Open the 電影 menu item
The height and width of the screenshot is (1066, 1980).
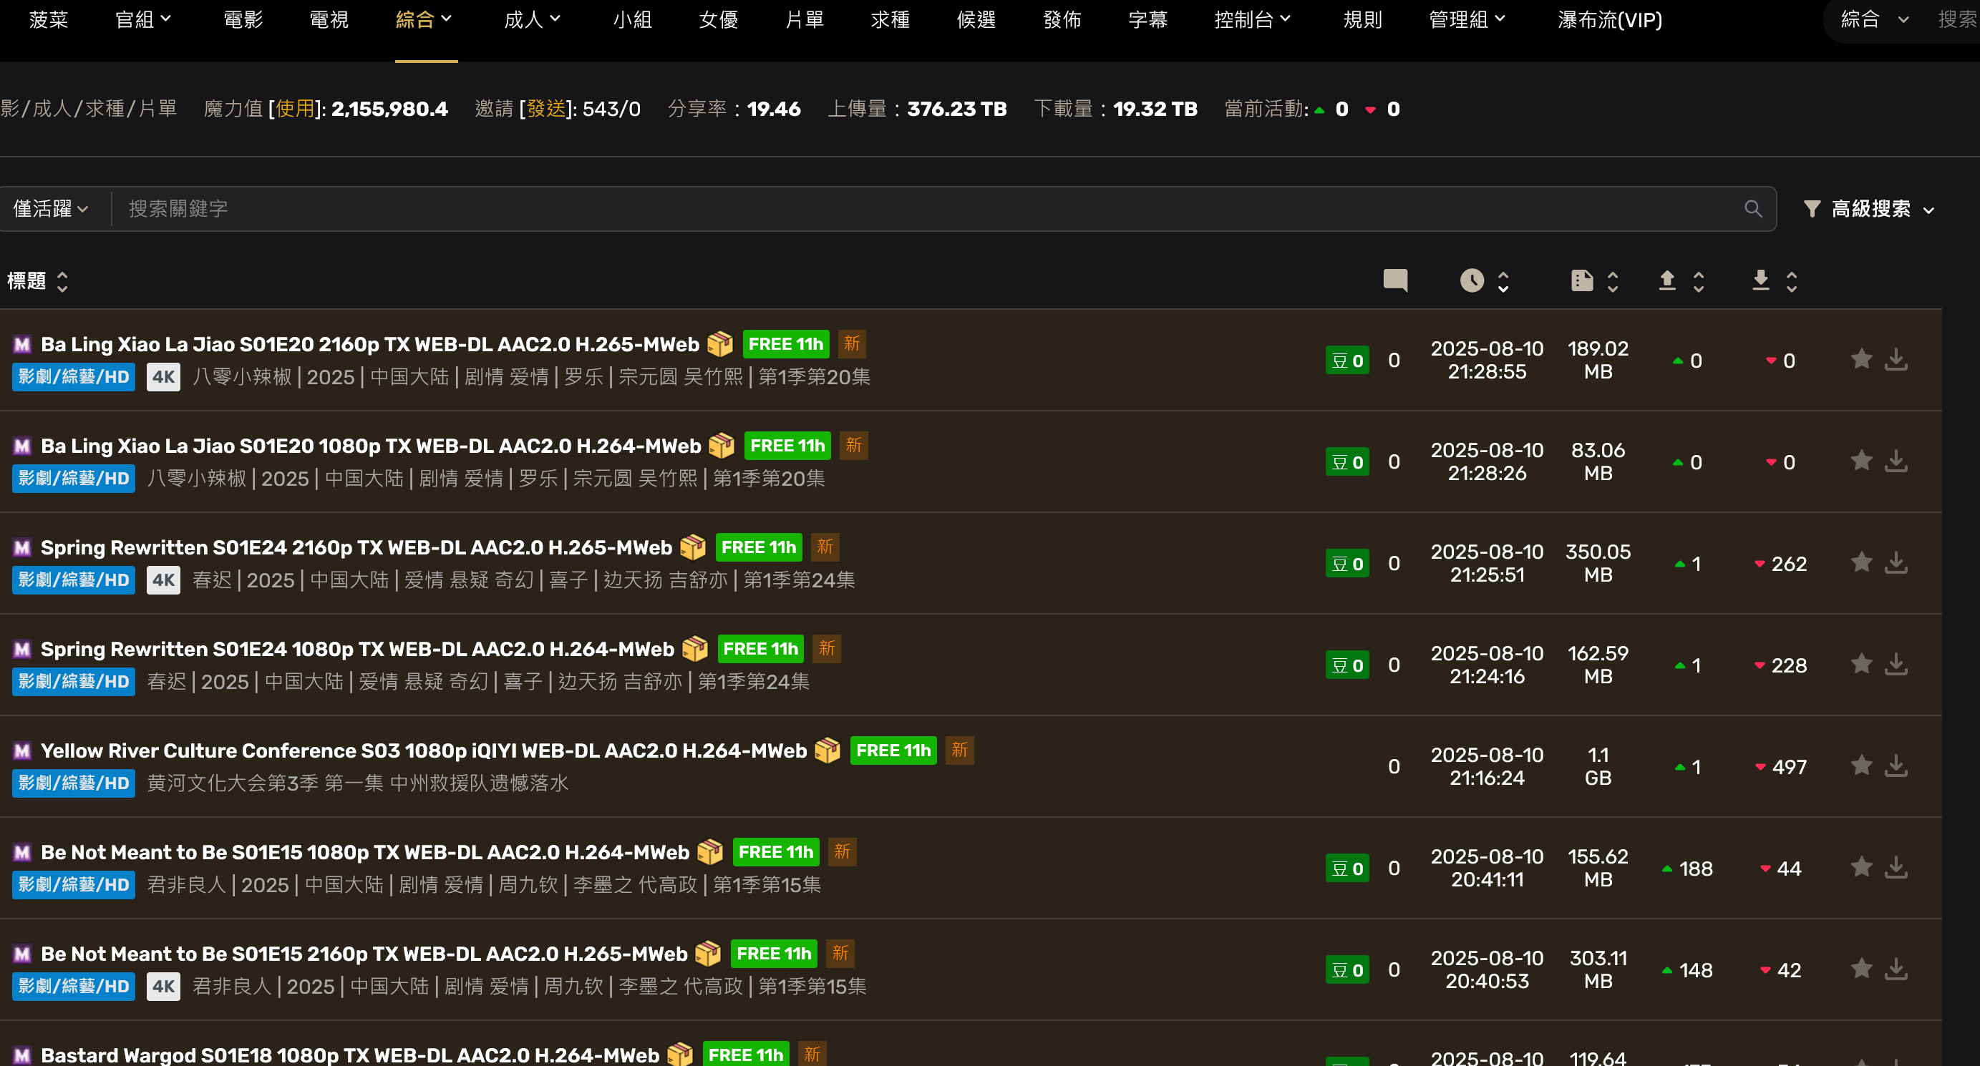tap(243, 20)
